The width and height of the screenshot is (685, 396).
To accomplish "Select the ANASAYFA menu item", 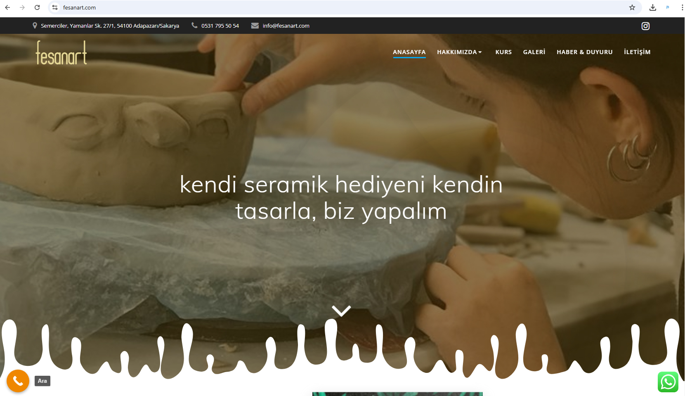I will coord(409,52).
